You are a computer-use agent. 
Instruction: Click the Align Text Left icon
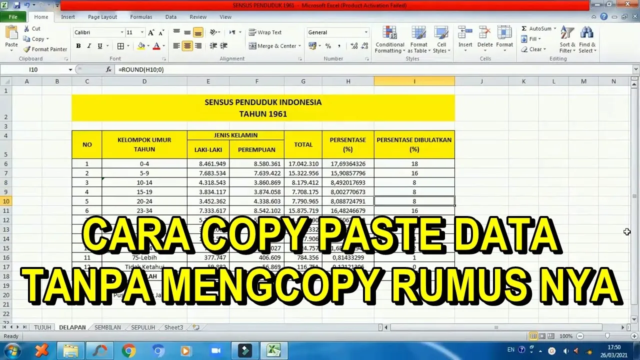(176, 46)
